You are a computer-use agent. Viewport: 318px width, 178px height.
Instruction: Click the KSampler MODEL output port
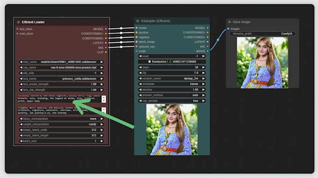tap(208, 28)
